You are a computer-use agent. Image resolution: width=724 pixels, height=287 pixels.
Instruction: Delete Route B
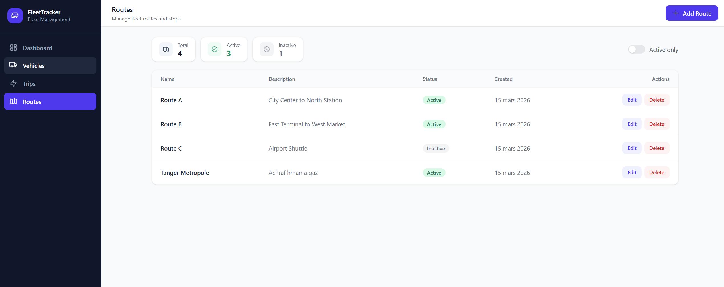click(656, 124)
